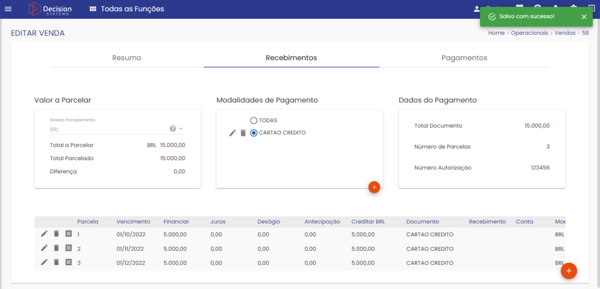
Task: Open details list icon for installment 2
Action: coord(69,248)
